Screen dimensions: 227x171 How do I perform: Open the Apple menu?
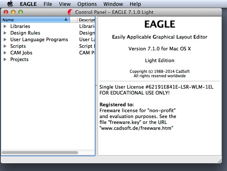tap(10, 4)
